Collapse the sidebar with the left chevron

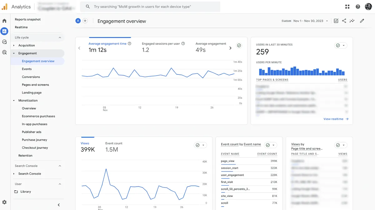pyautogui.click(x=59, y=205)
